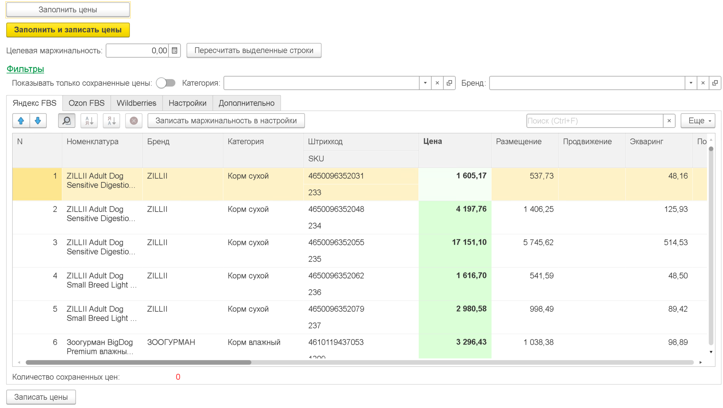The height and width of the screenshot is (408, 723).
Task: Open the Wildberries tab
Action: 136,103
